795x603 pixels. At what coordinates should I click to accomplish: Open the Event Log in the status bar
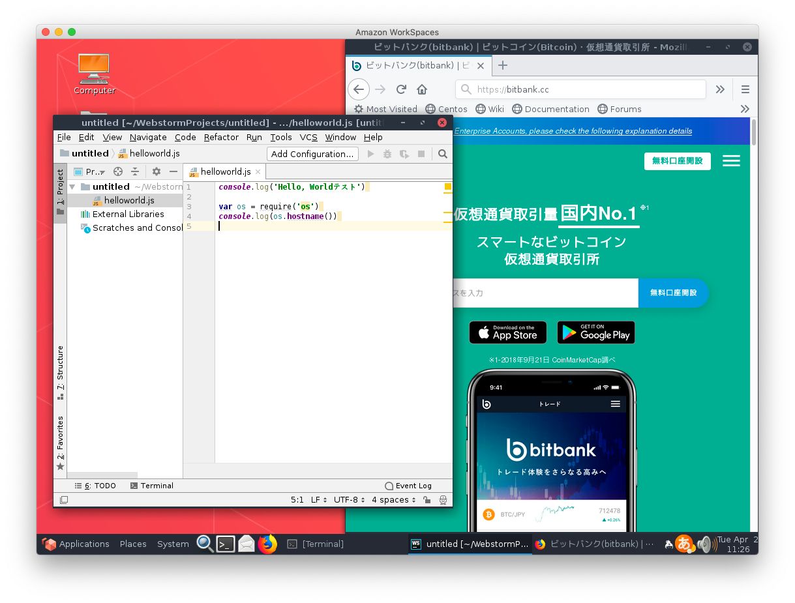[415, 485]
